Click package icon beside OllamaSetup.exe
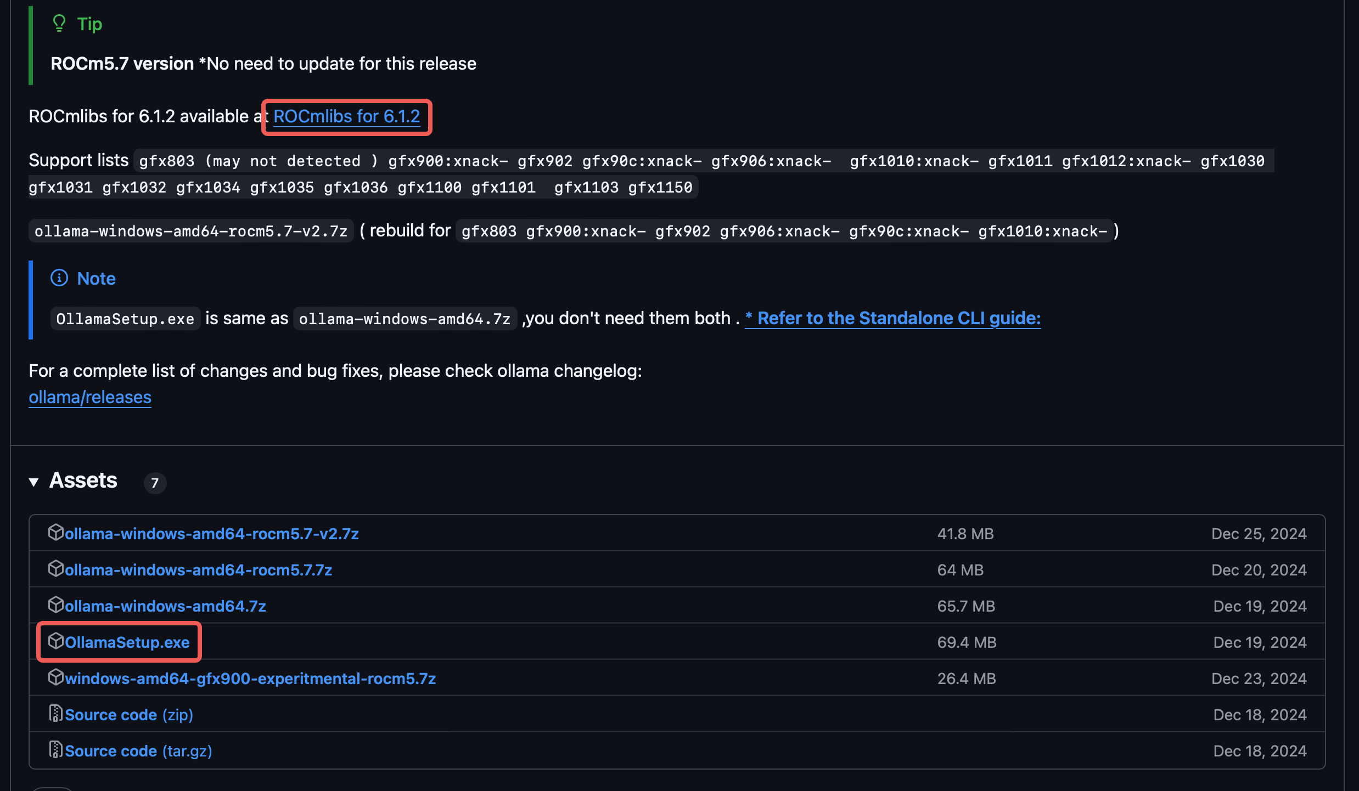This screenshot has width=1359, height=791. [56, 641]
